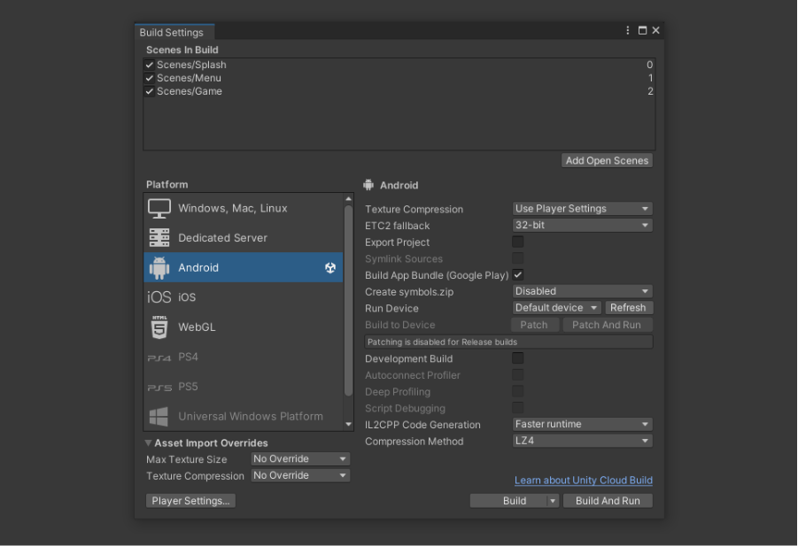Click the platform list scroll down arrow
The width and height of the screenshot is (798, 546).
[x=349, y=425]
